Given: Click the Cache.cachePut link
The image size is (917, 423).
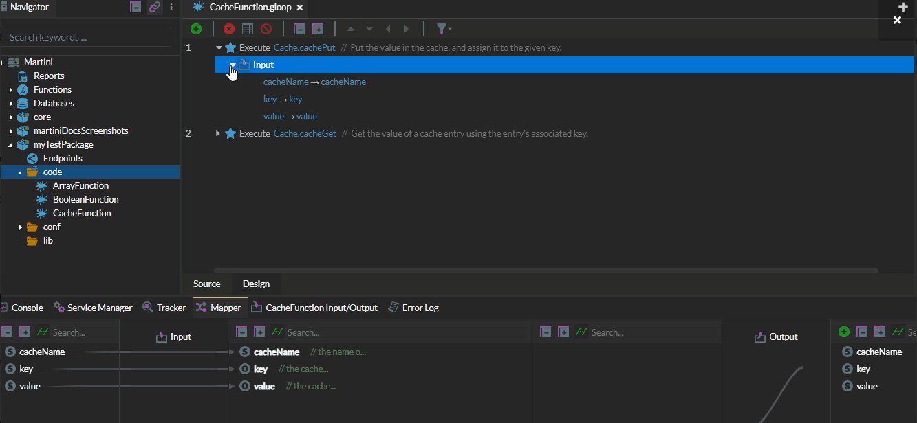Looking at the screenshot, I should 304,48.
